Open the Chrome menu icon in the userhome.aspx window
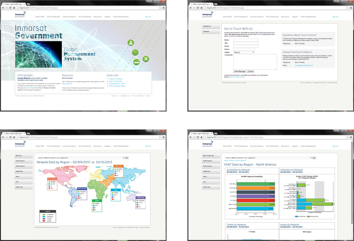The height and width of the screenshot is (241, 354). (x=164, y=8)
